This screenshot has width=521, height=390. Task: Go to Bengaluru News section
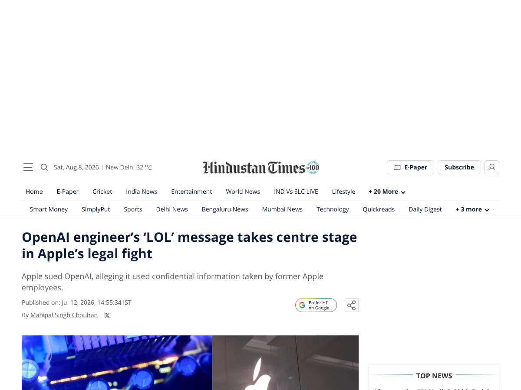225,209
